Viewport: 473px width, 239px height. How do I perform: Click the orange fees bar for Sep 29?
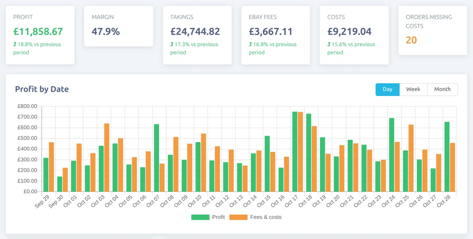pyautogui.click(x=51, y=167)
